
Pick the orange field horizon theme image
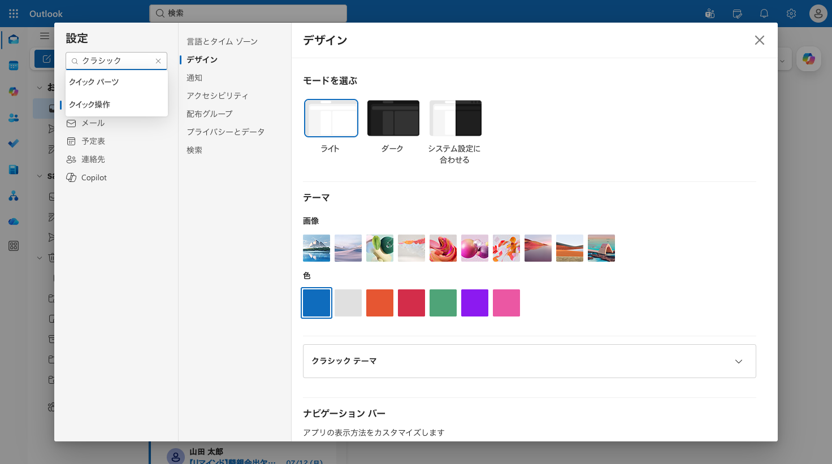(570, 248)
